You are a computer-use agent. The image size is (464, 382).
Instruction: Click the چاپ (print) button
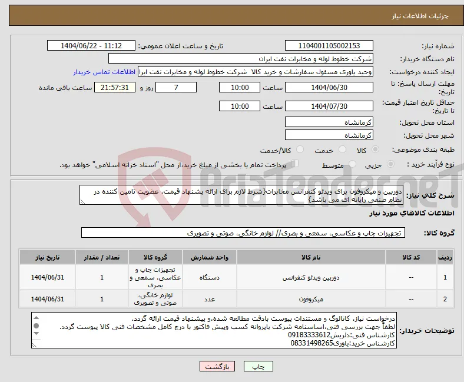(258, 366)
